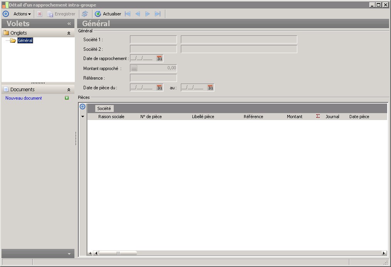Sort by the Référence column header

253,117
